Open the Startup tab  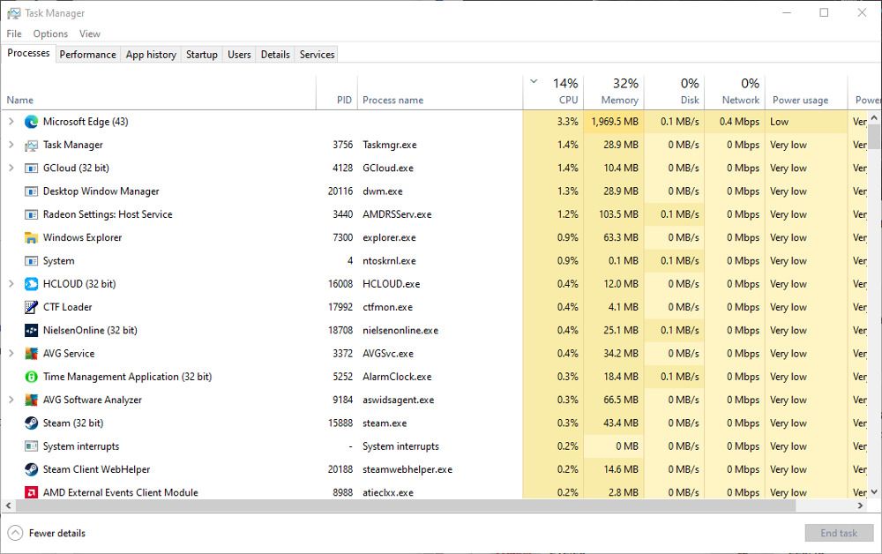point(201,54)
